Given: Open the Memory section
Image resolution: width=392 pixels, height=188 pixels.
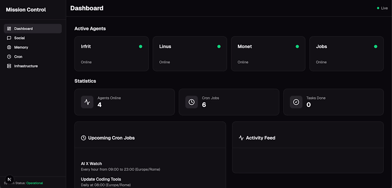Looking at the screenshot, I should pyautogui.click(x=21, y=47).
